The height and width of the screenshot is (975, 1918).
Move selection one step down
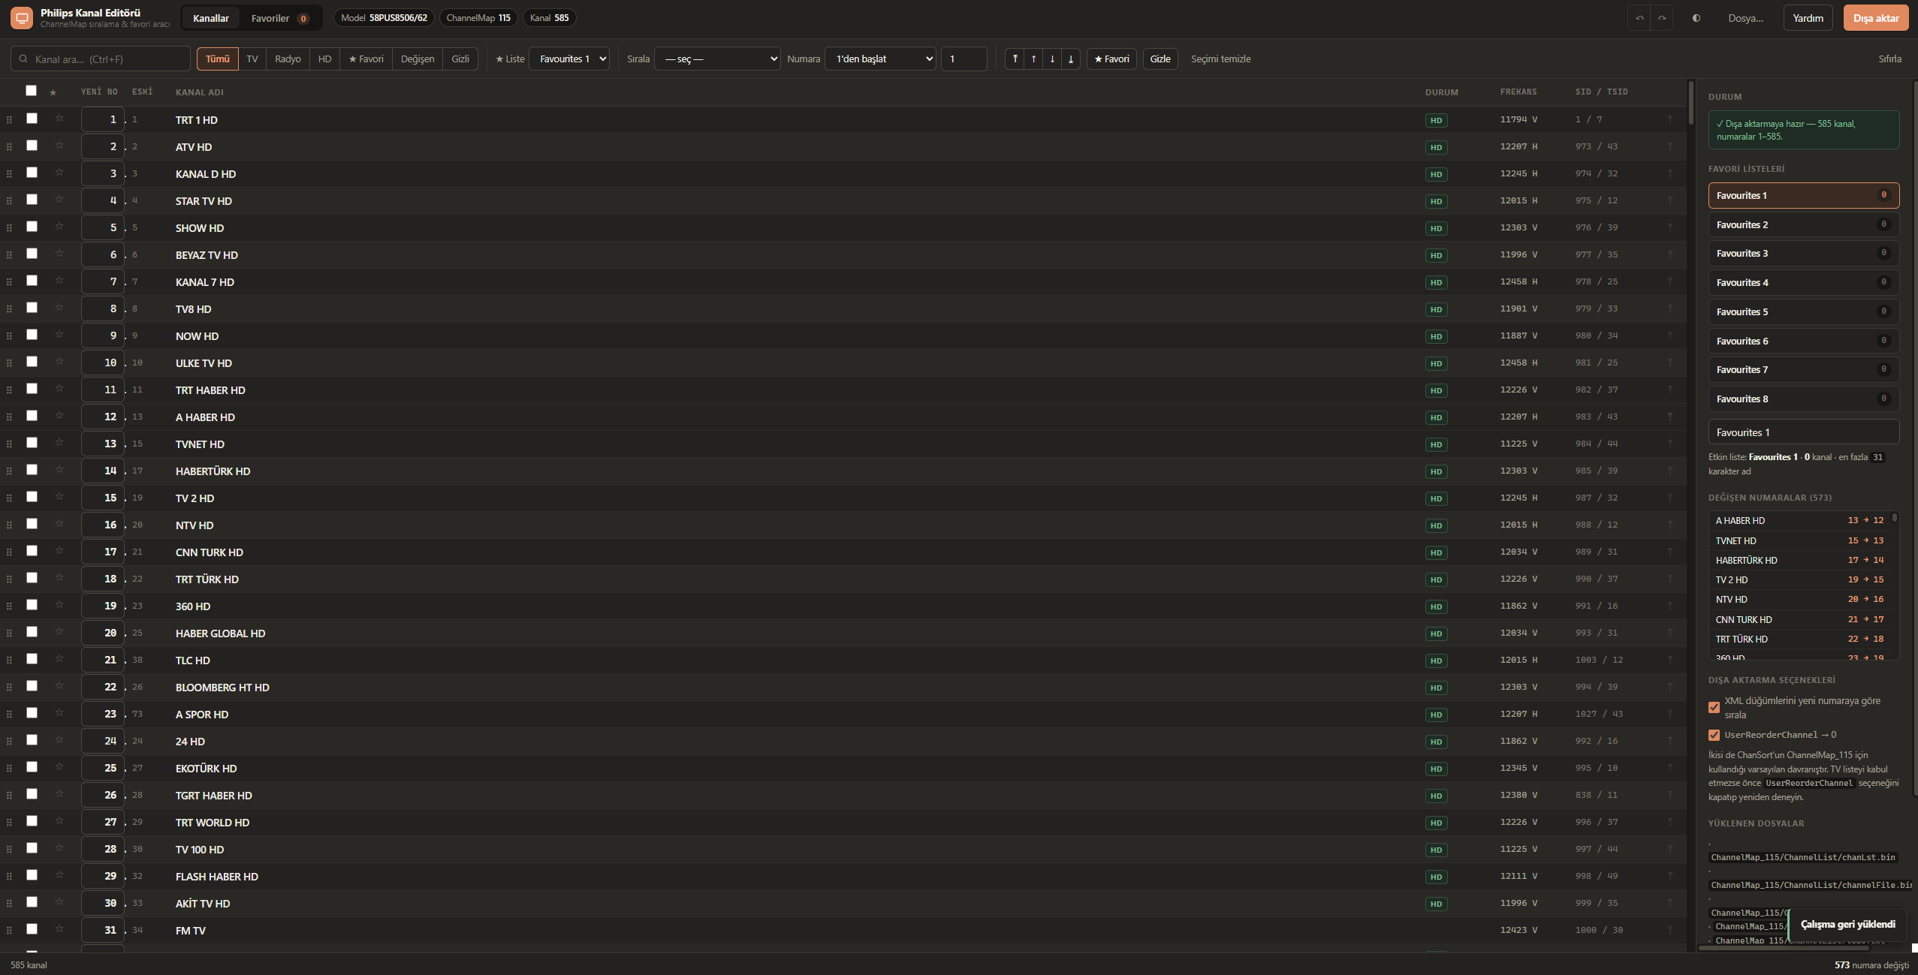pyautogui.click(x=1052, y=59)
